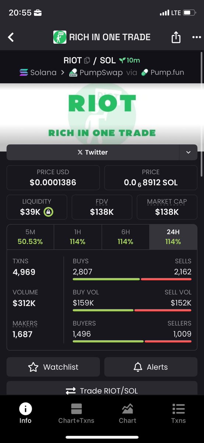
Task: Copy RIOT token address icon
Action: (x=87, y=60)
